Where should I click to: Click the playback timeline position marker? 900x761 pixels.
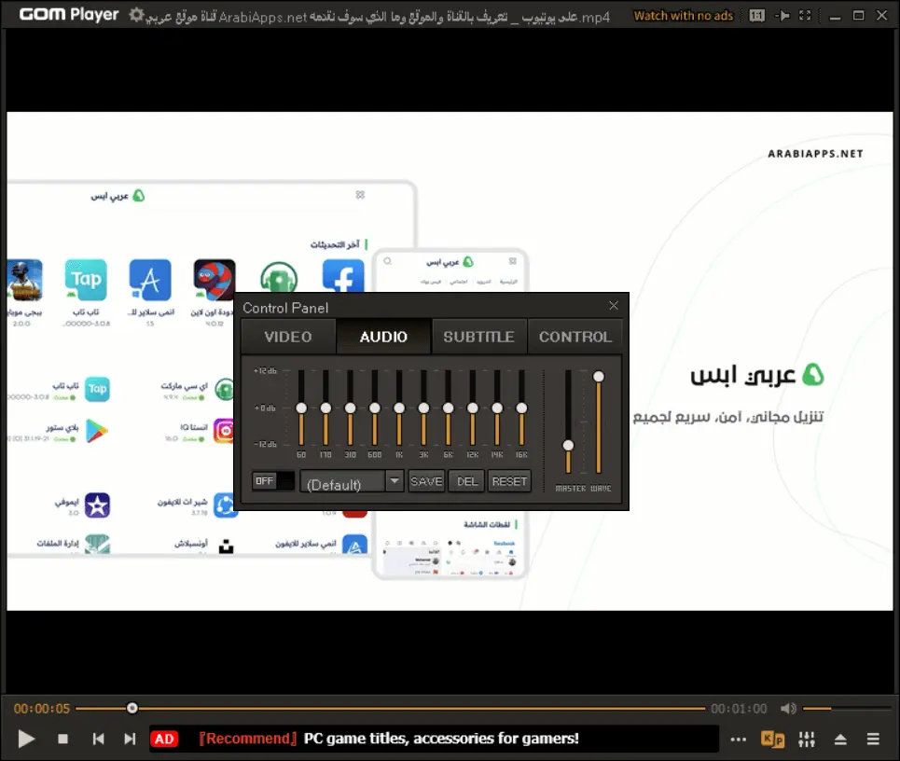132,708
